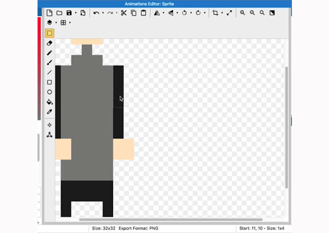Select the Brush tool
The height and width of the screenshot is (233, 329).
50,62
